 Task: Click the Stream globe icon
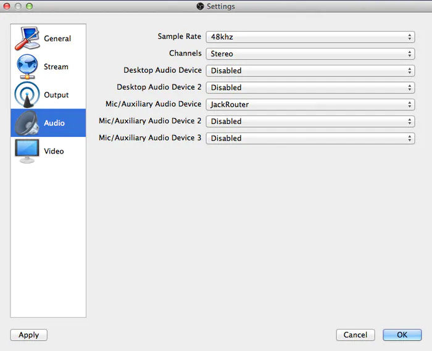[27, 67]
